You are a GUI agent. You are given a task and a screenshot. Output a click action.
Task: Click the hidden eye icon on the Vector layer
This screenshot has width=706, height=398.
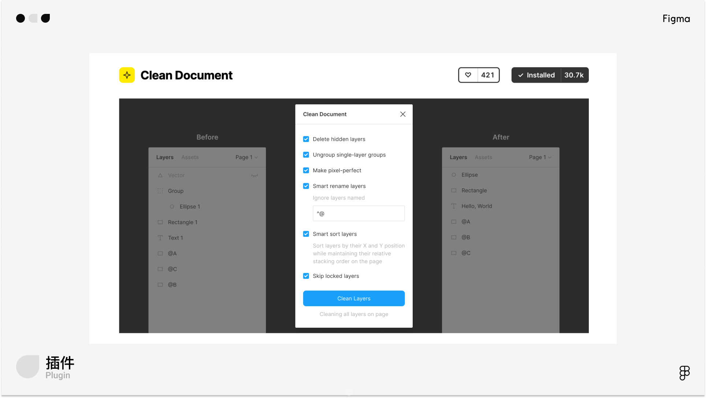[x=254, y=176]
